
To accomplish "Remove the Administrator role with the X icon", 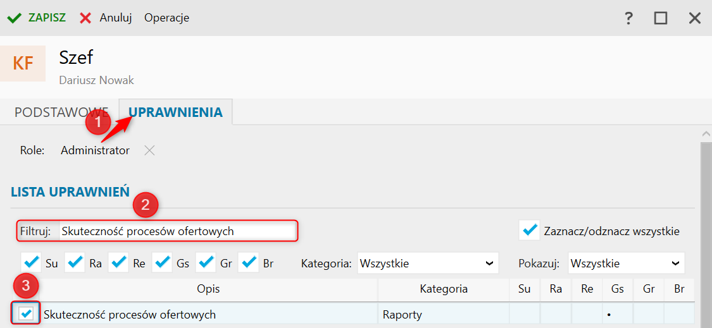I will (149, 150).
